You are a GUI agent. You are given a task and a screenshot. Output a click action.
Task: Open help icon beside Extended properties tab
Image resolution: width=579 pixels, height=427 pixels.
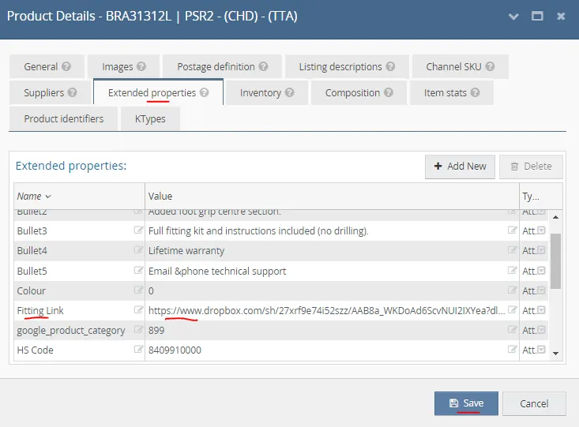click(205, 92)
